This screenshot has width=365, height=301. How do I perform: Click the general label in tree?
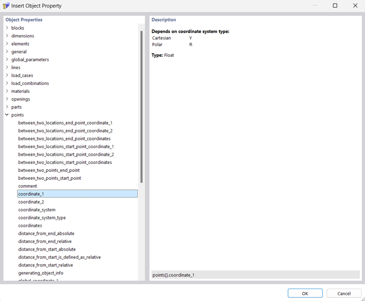tap(19, 52)
